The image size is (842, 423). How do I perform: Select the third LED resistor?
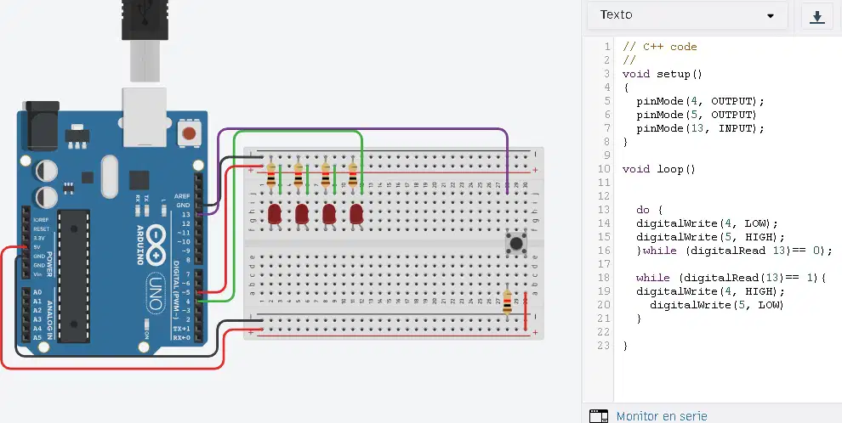click(x=326, y=173)
